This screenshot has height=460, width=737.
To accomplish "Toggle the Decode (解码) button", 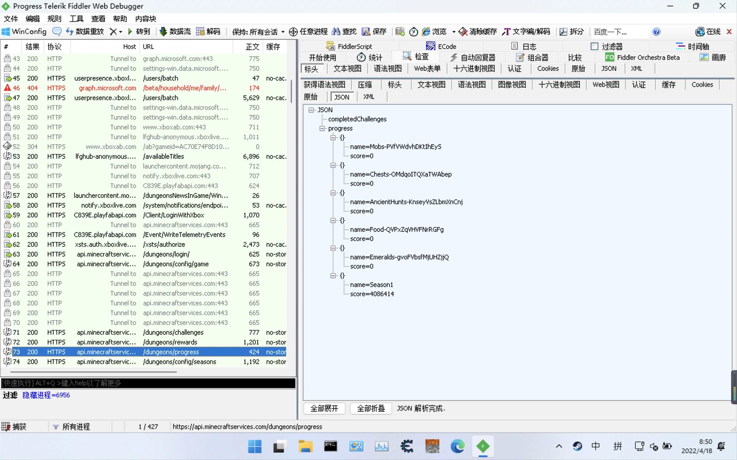I will [x=208, y=32].
